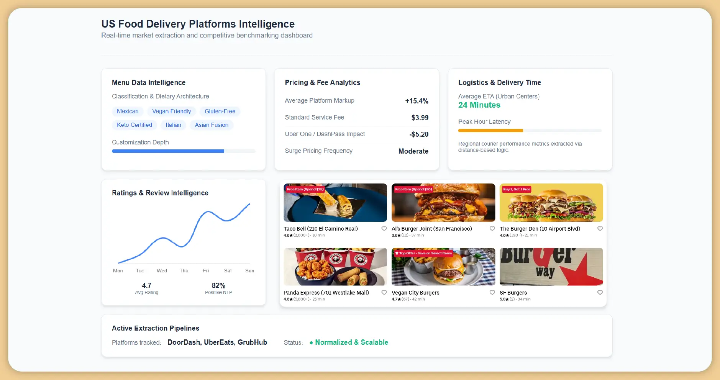Click the SF Burgers storefront image
The width and height of the screenshot is (720, 380).
pos(551,267)
